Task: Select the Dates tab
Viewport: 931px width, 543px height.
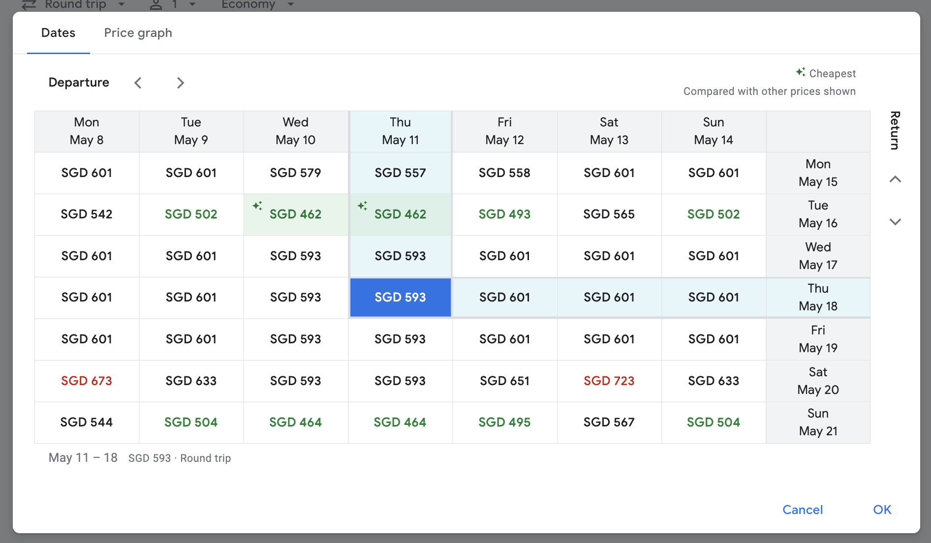Action: [x=58, y=33]
